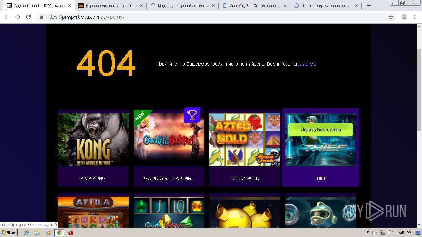Close the 'Good Girl, Bad Girl' tab
The height and width of the screenshot is (237, 422).
285,6
